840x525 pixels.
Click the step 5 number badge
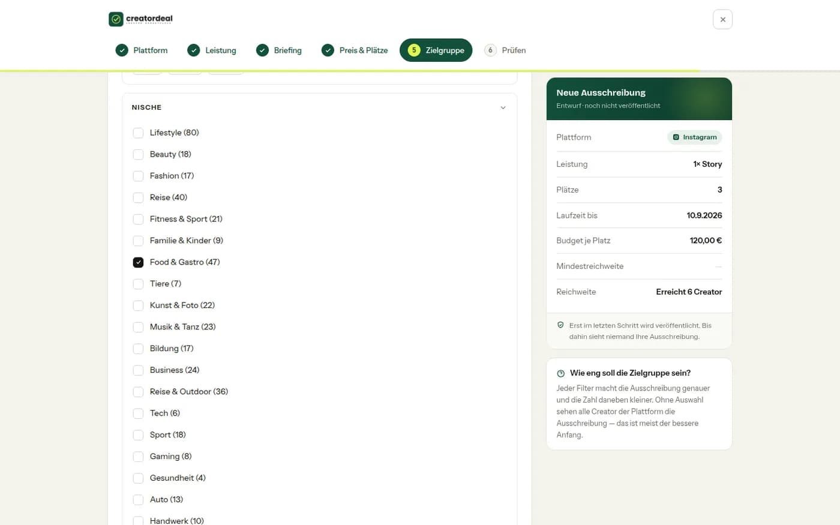click(413, 50)
